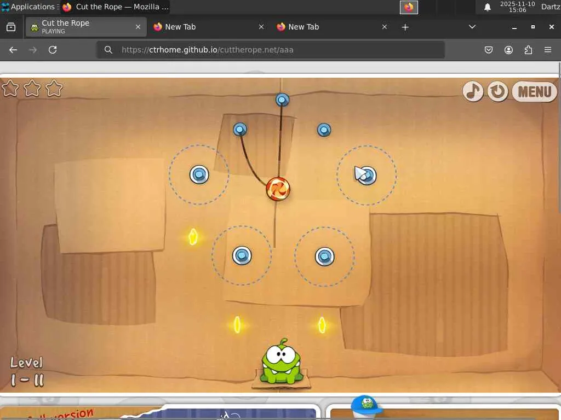Screen dimensions: 561x420
Task: Click the Dartz user name in top panel
Action: [x=551, y=7]
